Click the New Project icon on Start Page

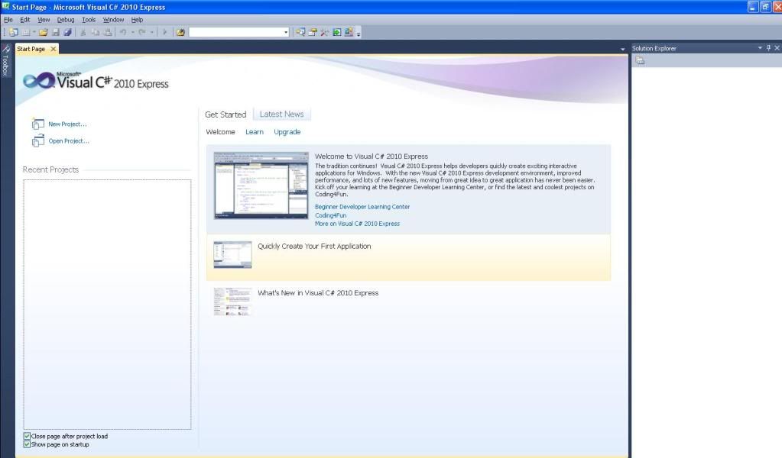click(x=38, y=124)
